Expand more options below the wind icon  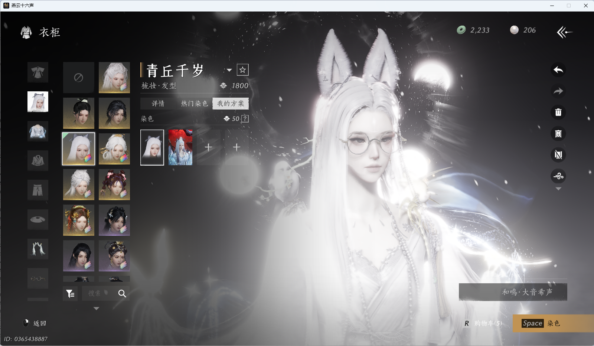click(x=558, y=189)
